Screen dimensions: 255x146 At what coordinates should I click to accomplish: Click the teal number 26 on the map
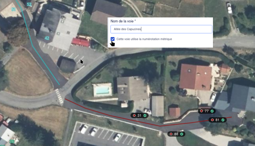coord(12,142)
